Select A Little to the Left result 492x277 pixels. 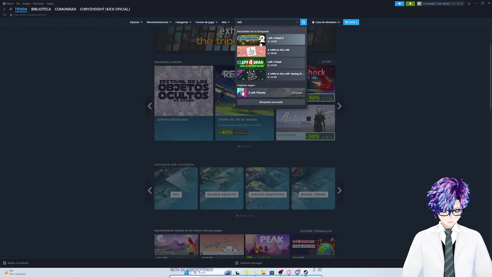coord(271,52)
